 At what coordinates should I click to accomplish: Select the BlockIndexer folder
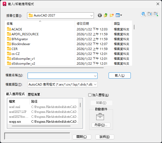[19, 44]
